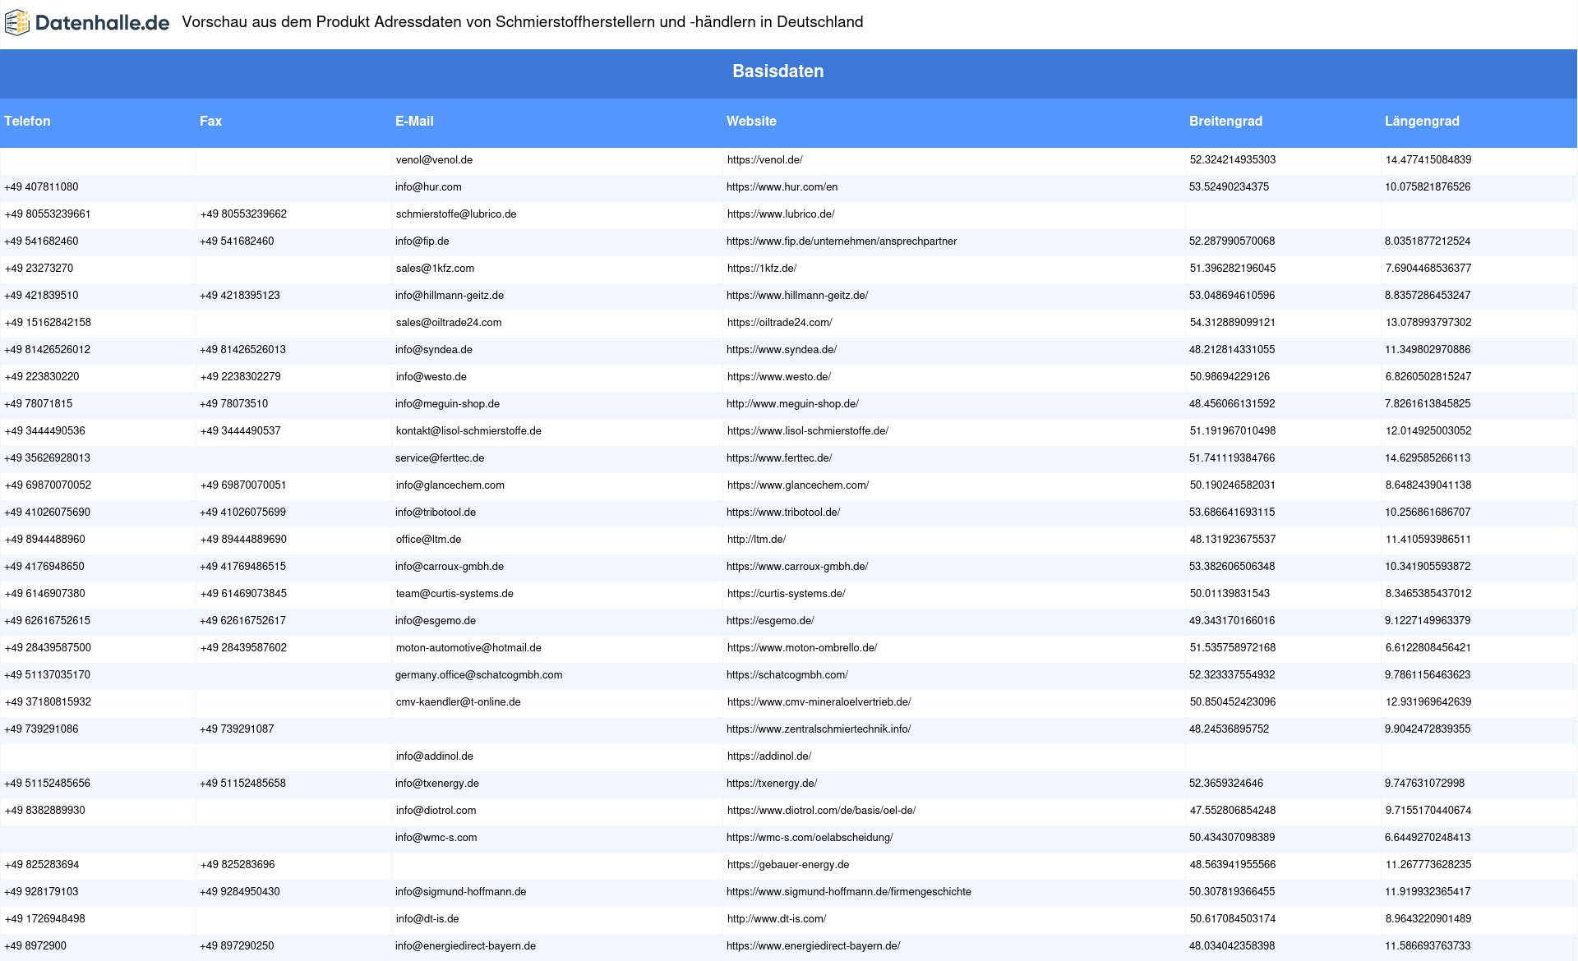Open https://www.zentralschmiertechnik.info/ link
Screen dimensions: 1578x961
pos(819,729)
